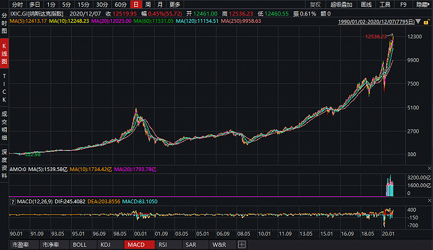Click the 00.01 date axis label
433x250 pixels.
[140, 234]
